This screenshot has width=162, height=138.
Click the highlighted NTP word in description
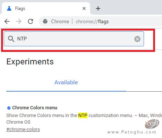tap(83, 115)
